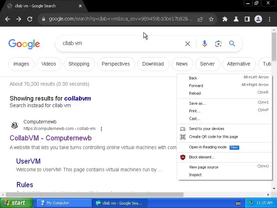
Task: Select the Images filter chip
Action: 21,64
